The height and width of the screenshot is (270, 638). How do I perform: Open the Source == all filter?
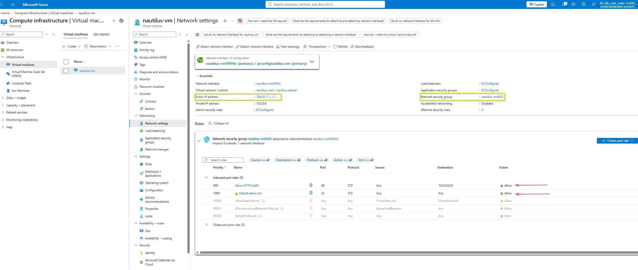point(260,160)
